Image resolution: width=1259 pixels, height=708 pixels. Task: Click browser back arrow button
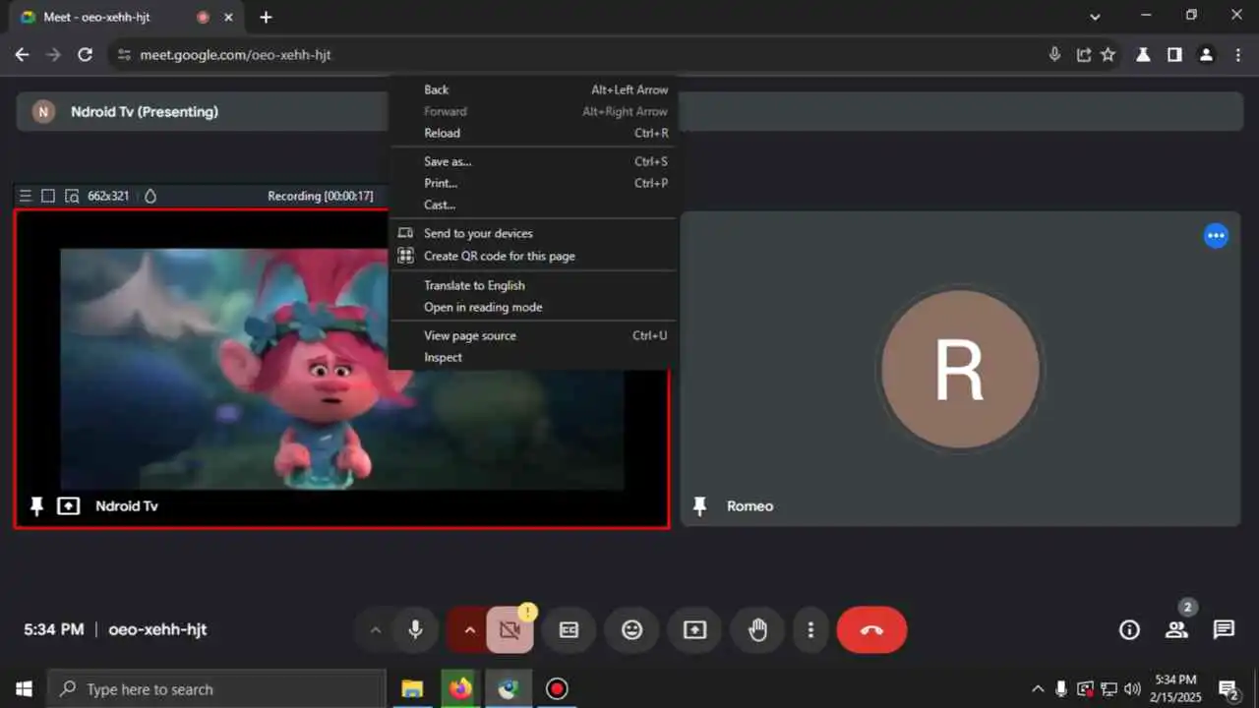click(22, 55)
